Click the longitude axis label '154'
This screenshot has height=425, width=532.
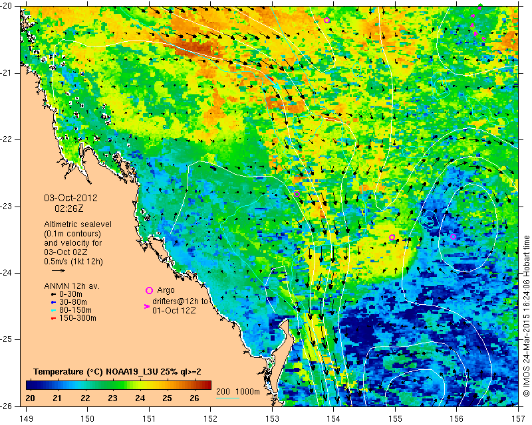coord(334,419)
